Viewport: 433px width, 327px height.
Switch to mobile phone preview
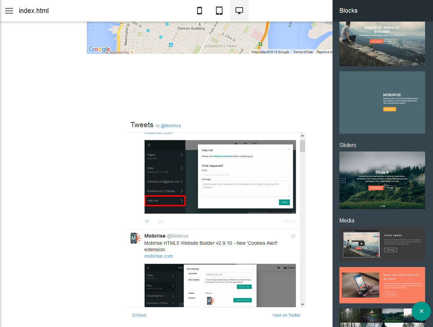tap(200, 11)
